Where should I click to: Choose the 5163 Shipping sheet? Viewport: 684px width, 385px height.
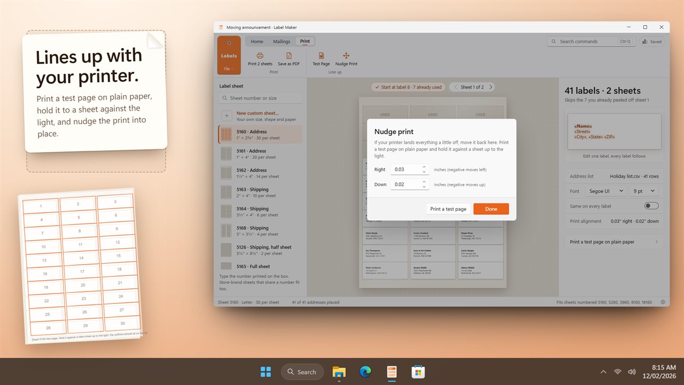260,192
